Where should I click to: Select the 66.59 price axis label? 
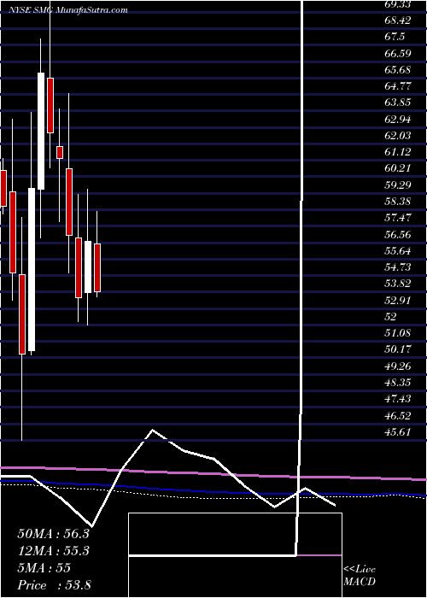pos(398,53)
